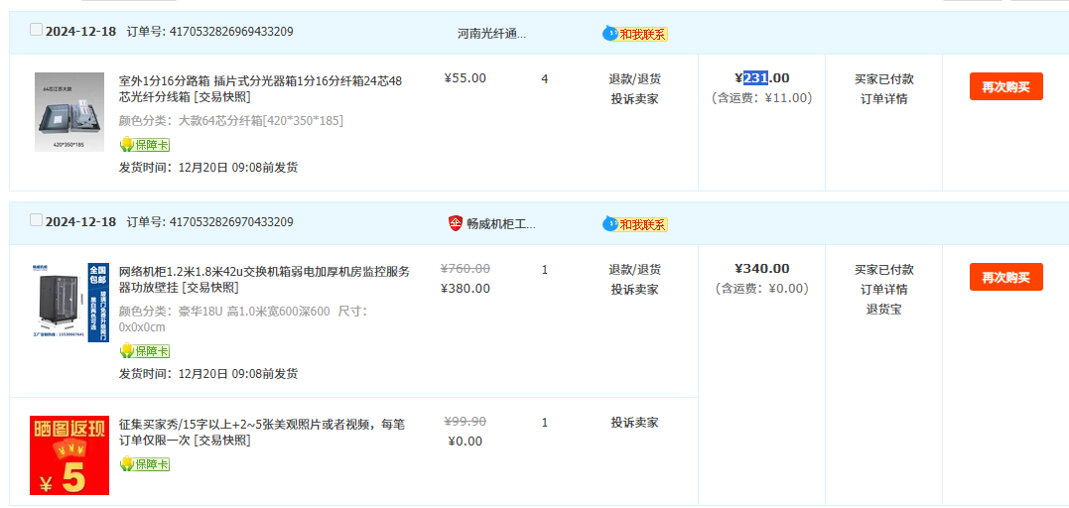The width and height of the screenshot is (1069, 508).
Task: Open the 晒图返现 red promo thumbnail
Action: [x=69, y=455]
